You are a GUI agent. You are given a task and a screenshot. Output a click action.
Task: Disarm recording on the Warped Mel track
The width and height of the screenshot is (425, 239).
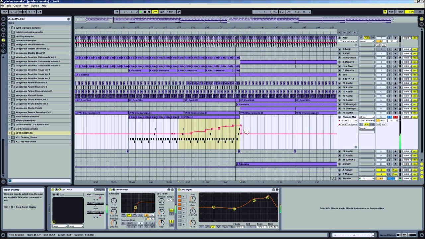click(x=395, y=117)
